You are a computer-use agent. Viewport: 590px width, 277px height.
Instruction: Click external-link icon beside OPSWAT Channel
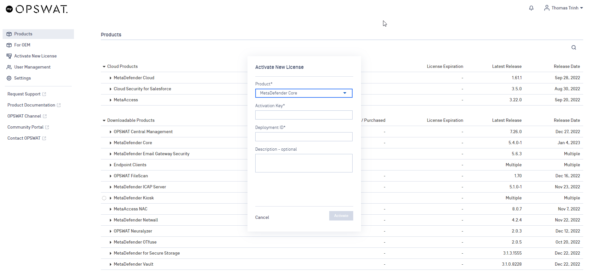[45, 116]
